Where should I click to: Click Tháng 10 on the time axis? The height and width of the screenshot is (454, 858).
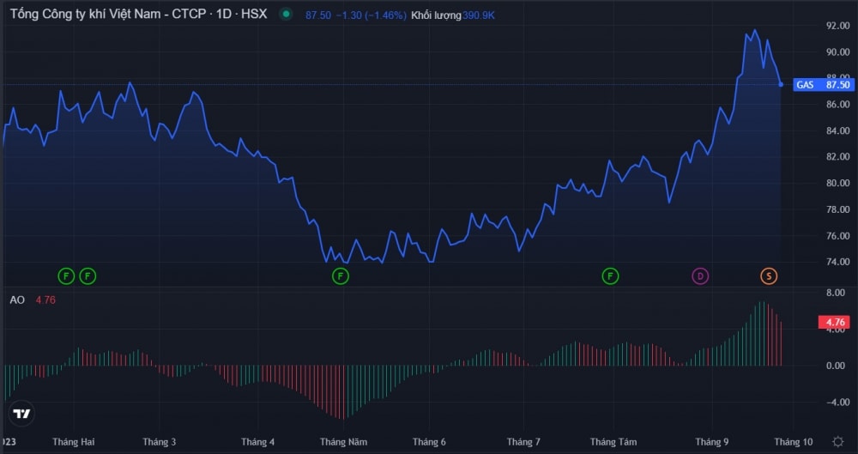[x=794, y=441]
